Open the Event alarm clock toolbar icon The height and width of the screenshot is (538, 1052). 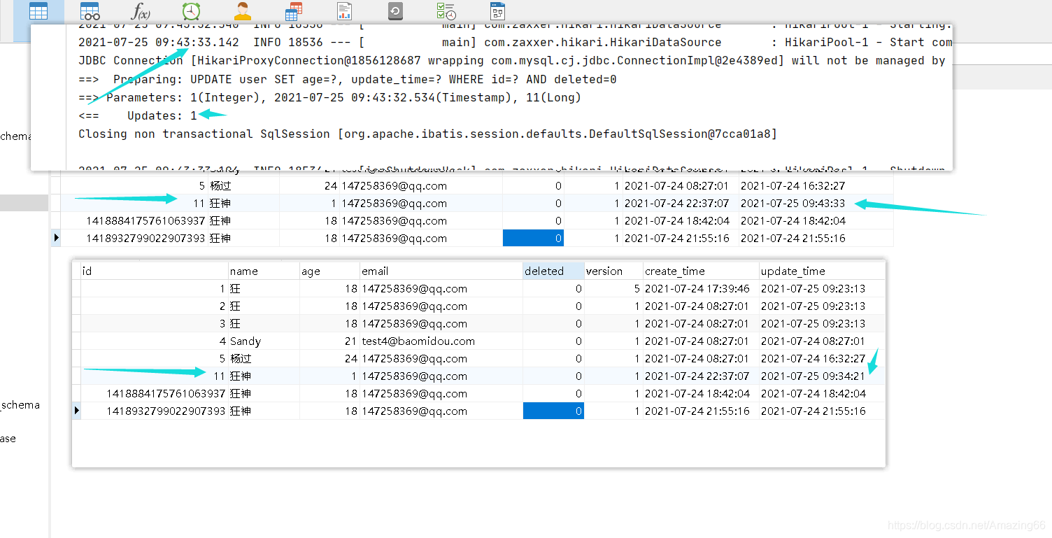[191, 11]
